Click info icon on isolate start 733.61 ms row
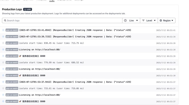 tap(3, 88)
